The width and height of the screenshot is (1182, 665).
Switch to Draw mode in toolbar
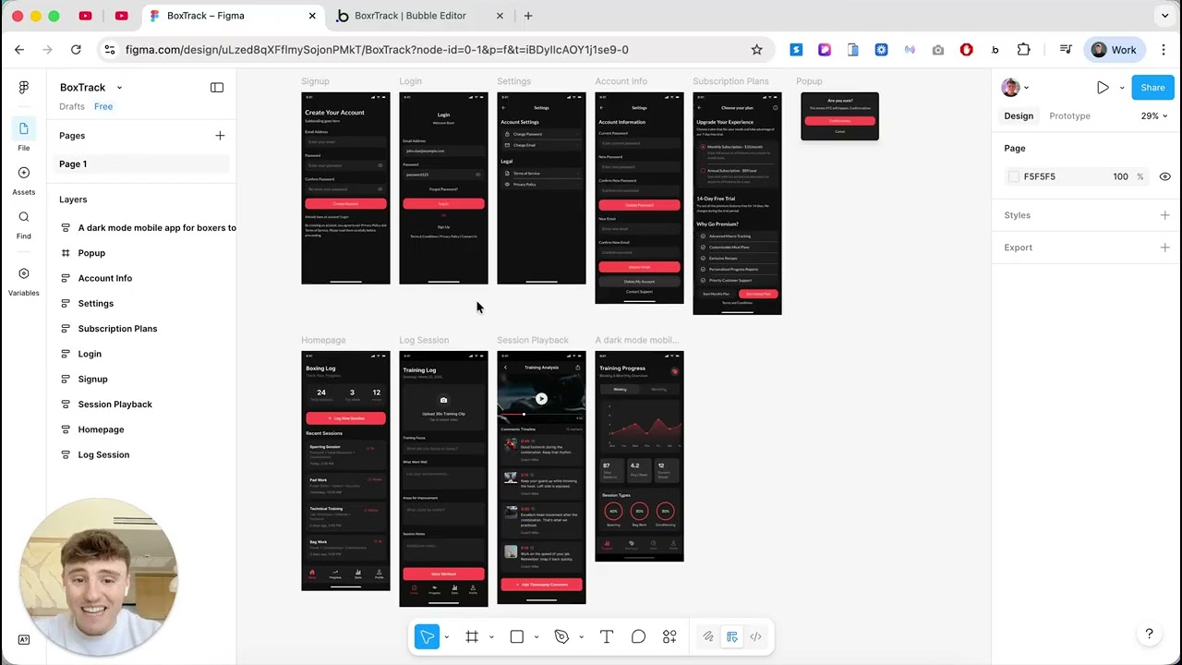(708, 636)
